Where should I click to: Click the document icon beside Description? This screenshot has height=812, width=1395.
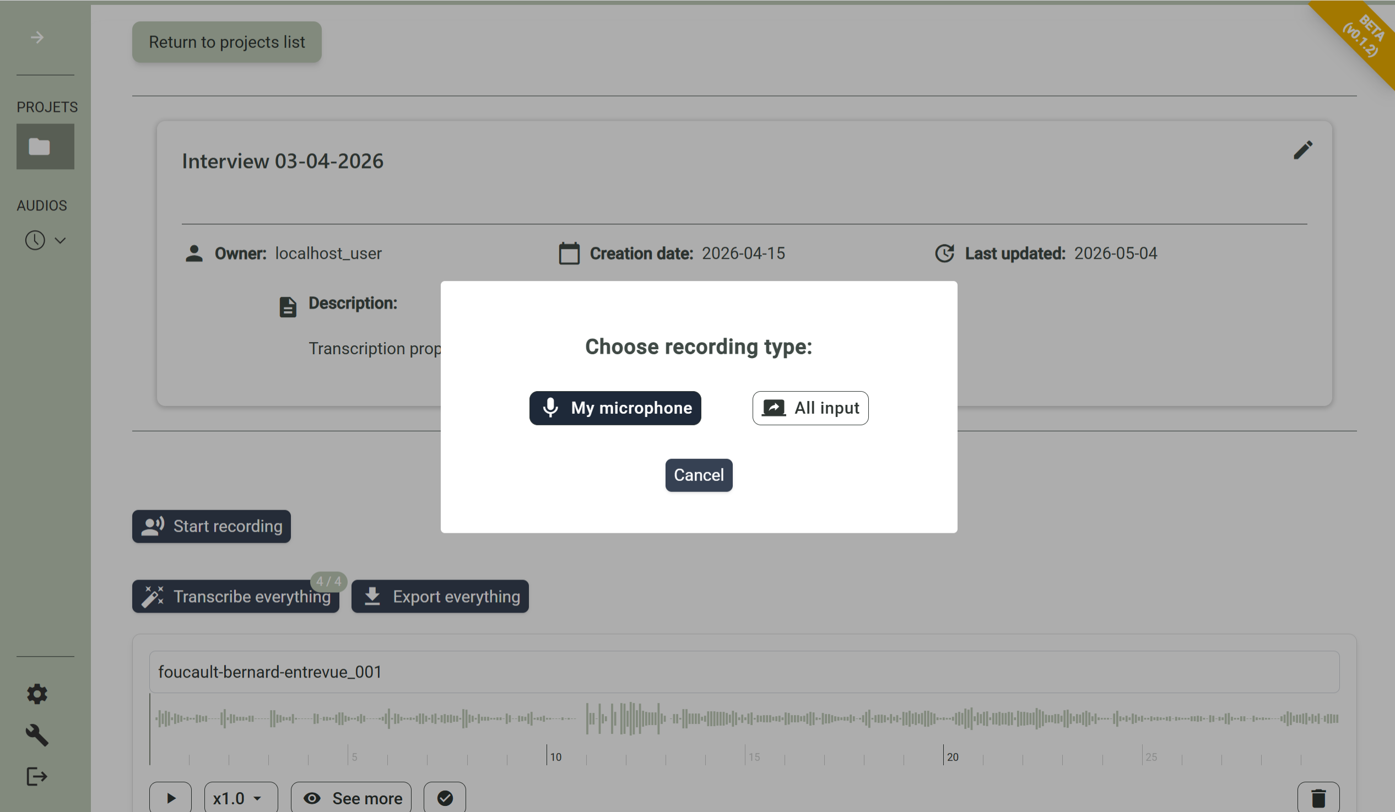coord(288,307)
